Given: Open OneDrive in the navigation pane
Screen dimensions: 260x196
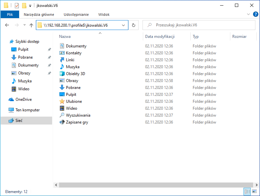Looking at the screenshot, I should click(x=20, y=99).
